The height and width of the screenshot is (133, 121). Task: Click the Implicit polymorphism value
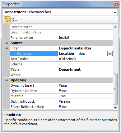[64, 38]
